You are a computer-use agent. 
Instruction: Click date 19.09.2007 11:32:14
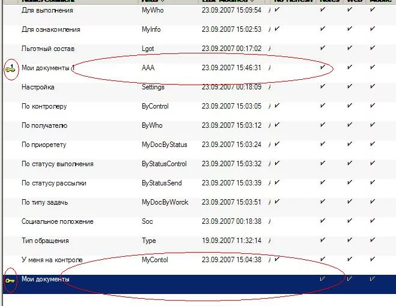click(231, 241)
